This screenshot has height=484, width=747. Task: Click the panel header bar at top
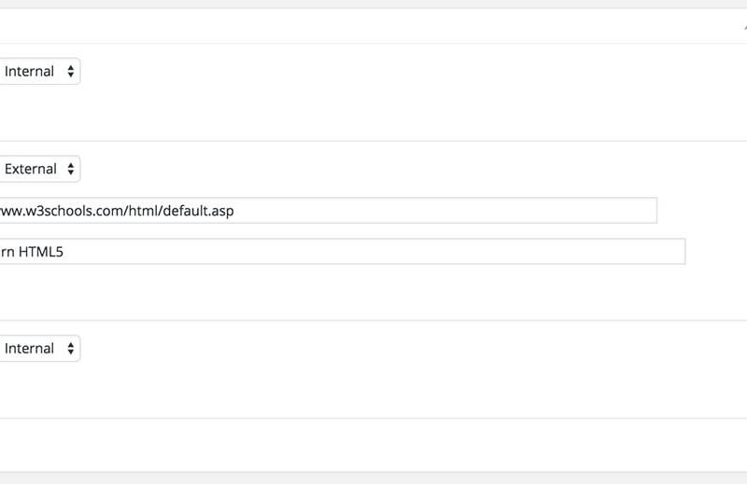click(372, 26)
